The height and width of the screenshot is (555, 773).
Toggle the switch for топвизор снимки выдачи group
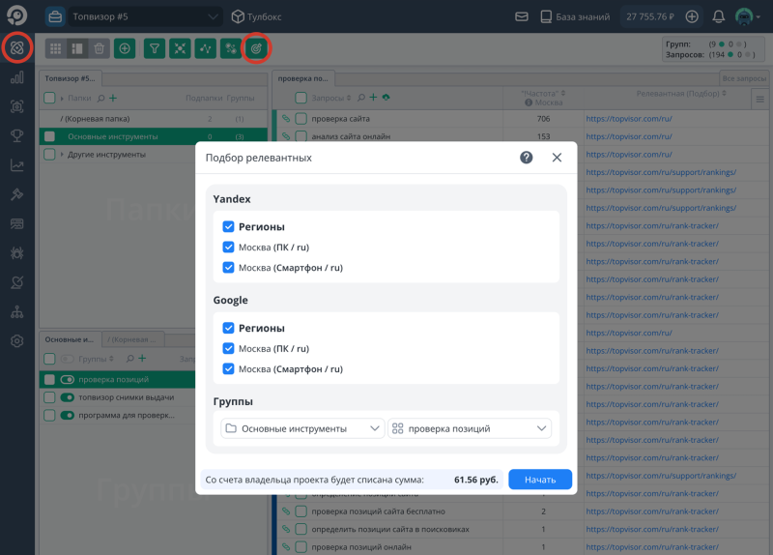68,397
